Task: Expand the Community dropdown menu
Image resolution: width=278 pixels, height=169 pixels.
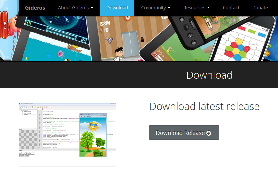Action: (156, 8)
